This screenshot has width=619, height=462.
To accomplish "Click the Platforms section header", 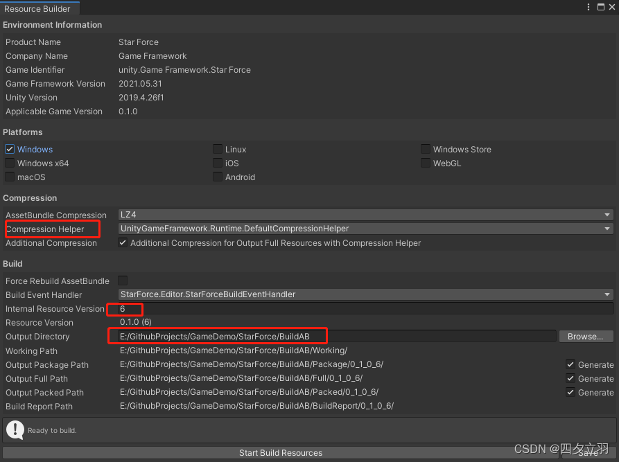I will coord(22,132).
